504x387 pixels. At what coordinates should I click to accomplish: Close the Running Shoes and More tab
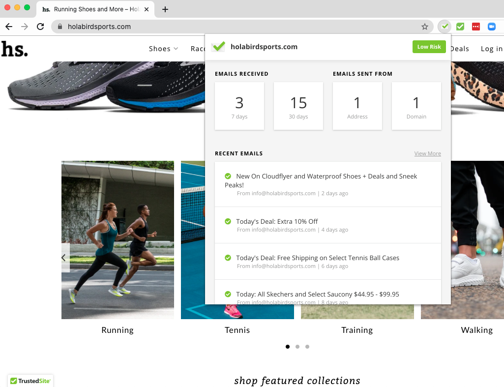(x=147, y=9)
